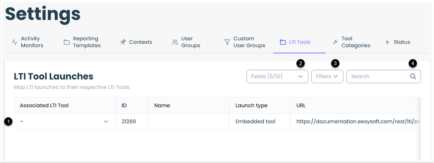The image size is (434, 163).
Task: Click the Custom User Groups funnel icon
Action: point(227,42)
